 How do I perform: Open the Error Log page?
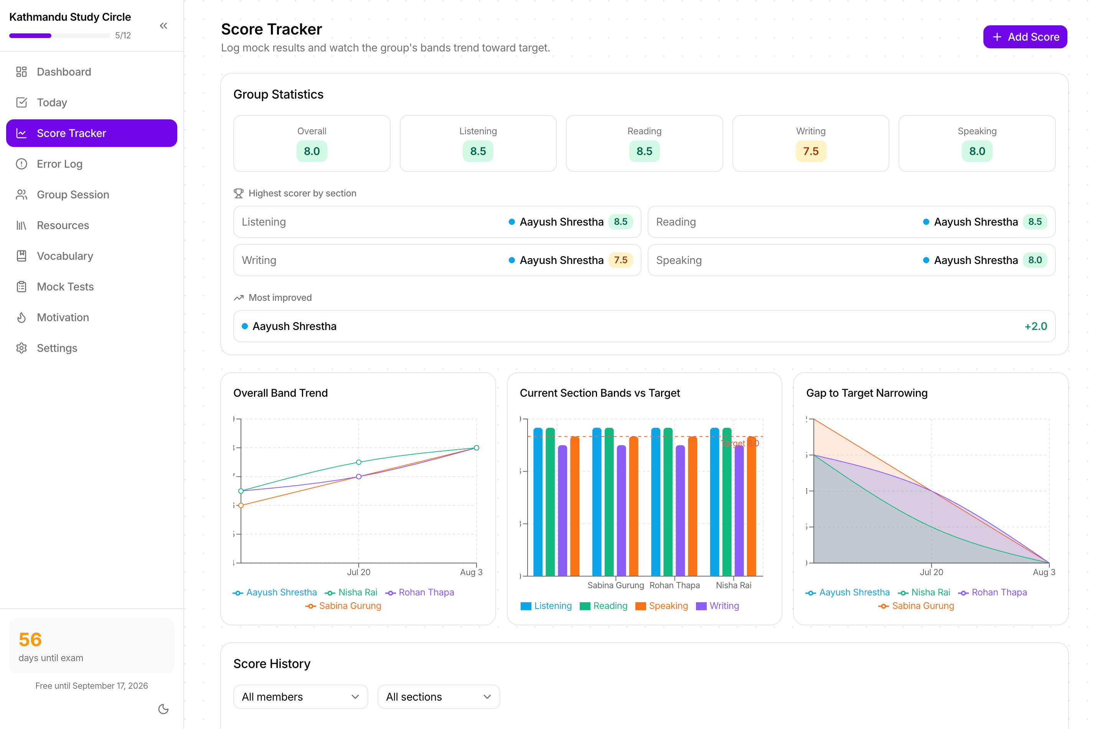tap(92, 164)
